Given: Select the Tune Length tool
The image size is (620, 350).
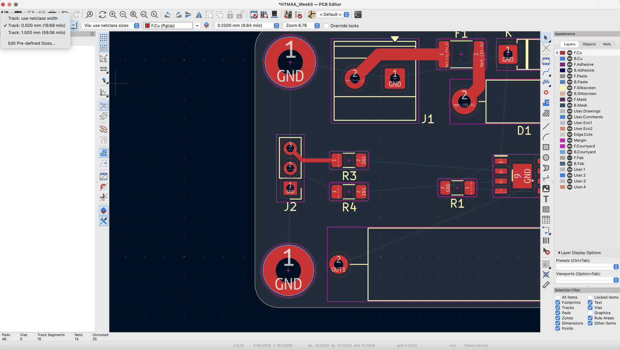Looking at the screenshot, I should (546, 82).
